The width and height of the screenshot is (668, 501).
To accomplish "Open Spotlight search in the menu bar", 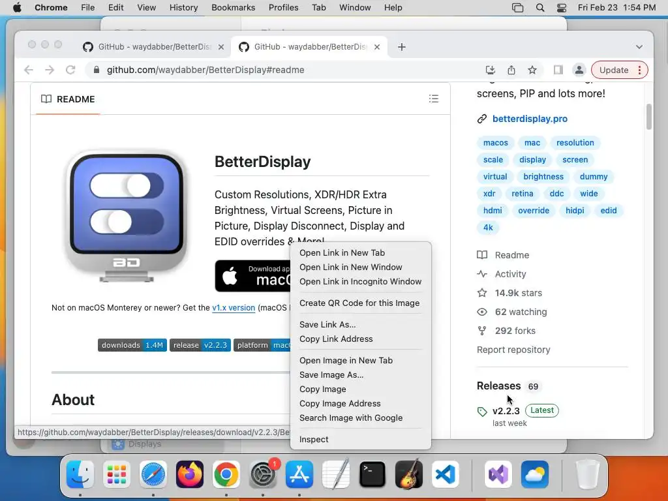I will click(539, 8).
